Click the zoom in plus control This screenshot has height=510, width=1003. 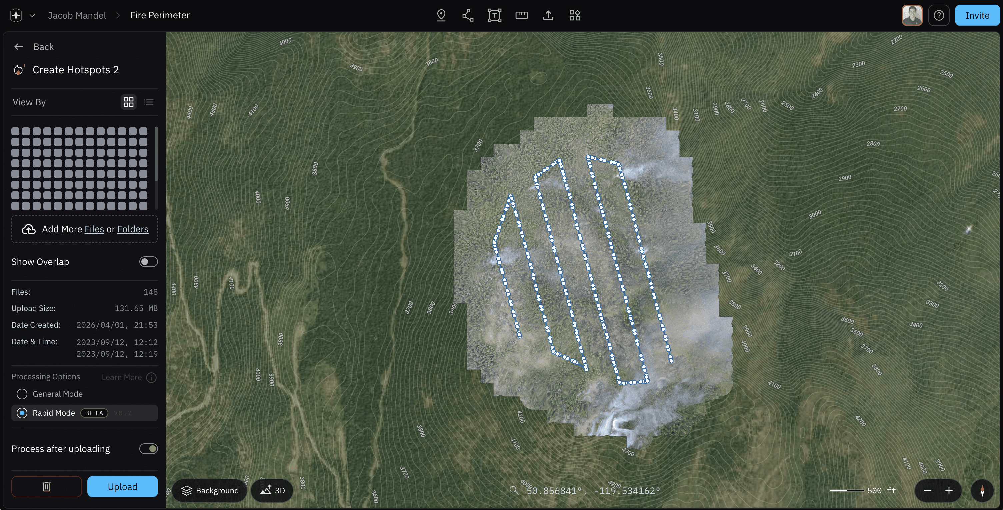949,491
